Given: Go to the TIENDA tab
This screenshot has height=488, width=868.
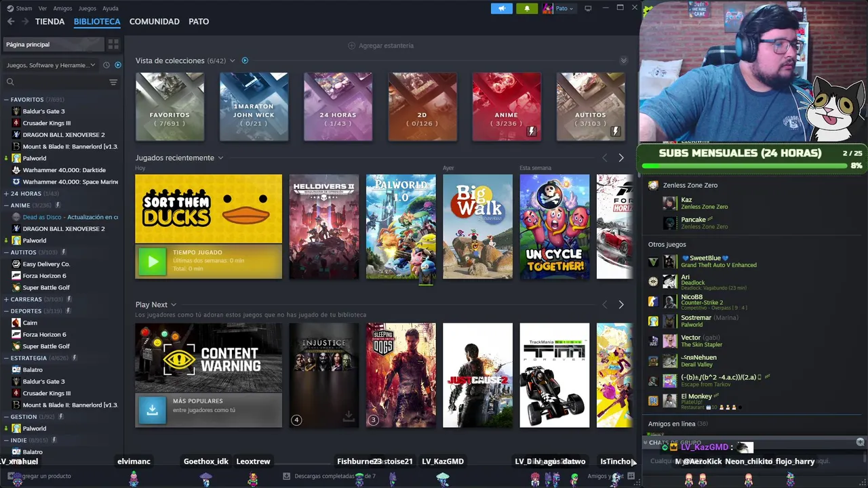Looking at the screenshot, I should tap(50, 22).
